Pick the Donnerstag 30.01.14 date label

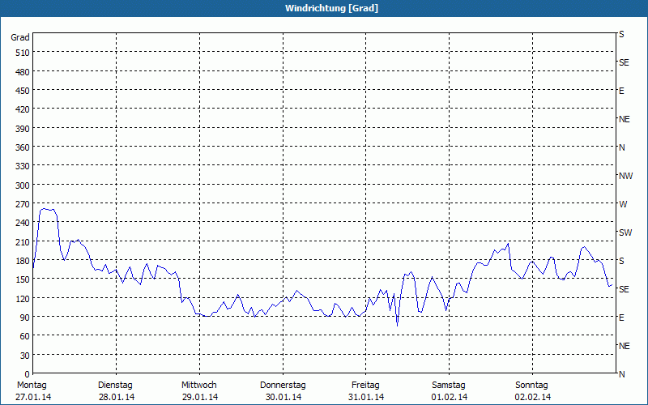point(283,391)
